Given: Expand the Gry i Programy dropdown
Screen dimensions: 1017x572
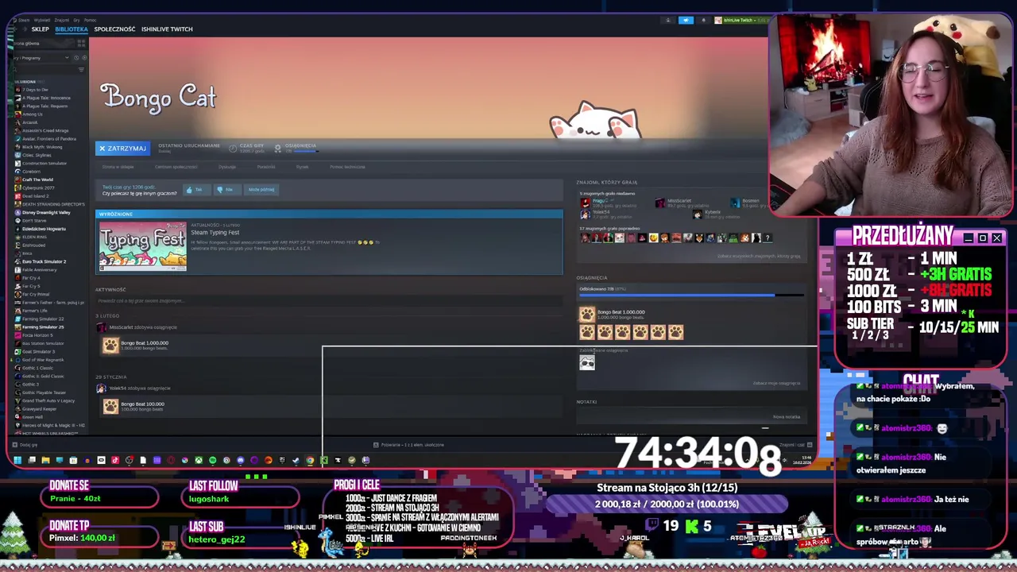Looking at the screenshot, I should 40,58.
